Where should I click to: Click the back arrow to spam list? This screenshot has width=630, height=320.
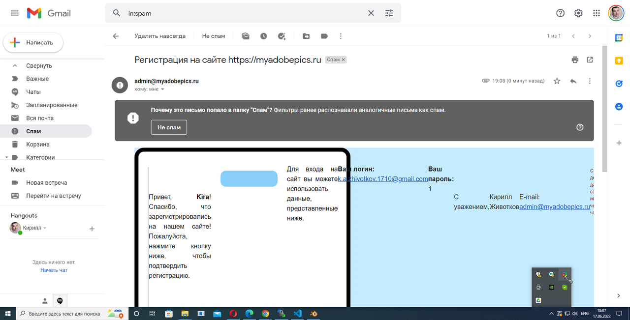(x=116, y=36)
